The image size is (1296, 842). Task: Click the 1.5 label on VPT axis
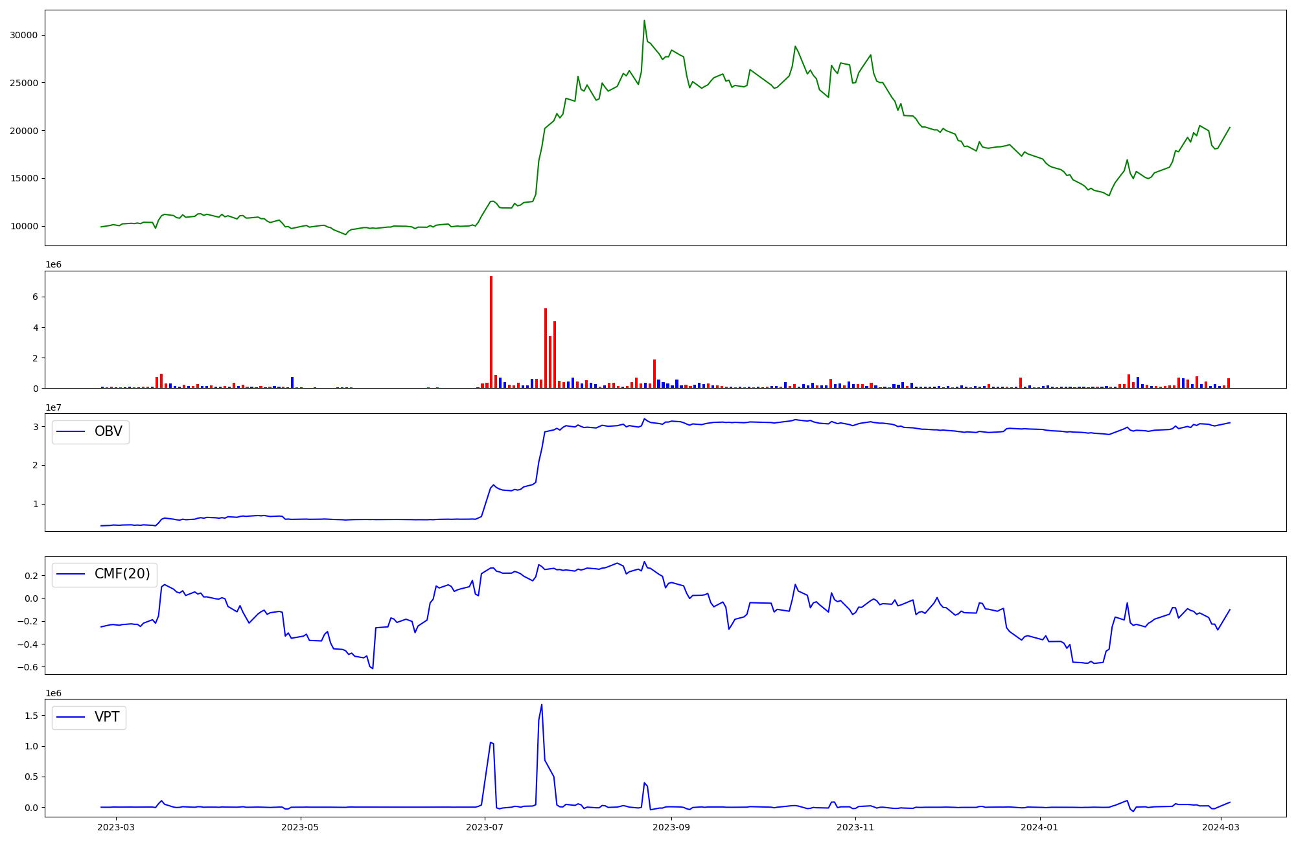point(31,715)
